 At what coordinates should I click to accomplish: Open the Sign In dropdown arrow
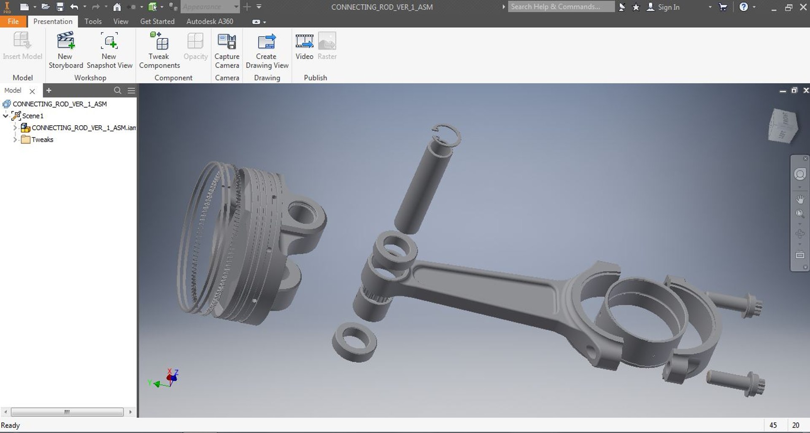point(710,7)
